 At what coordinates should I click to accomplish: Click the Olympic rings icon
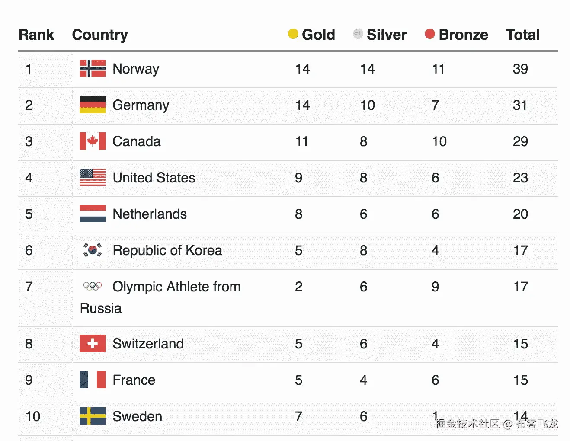[92, 286]
